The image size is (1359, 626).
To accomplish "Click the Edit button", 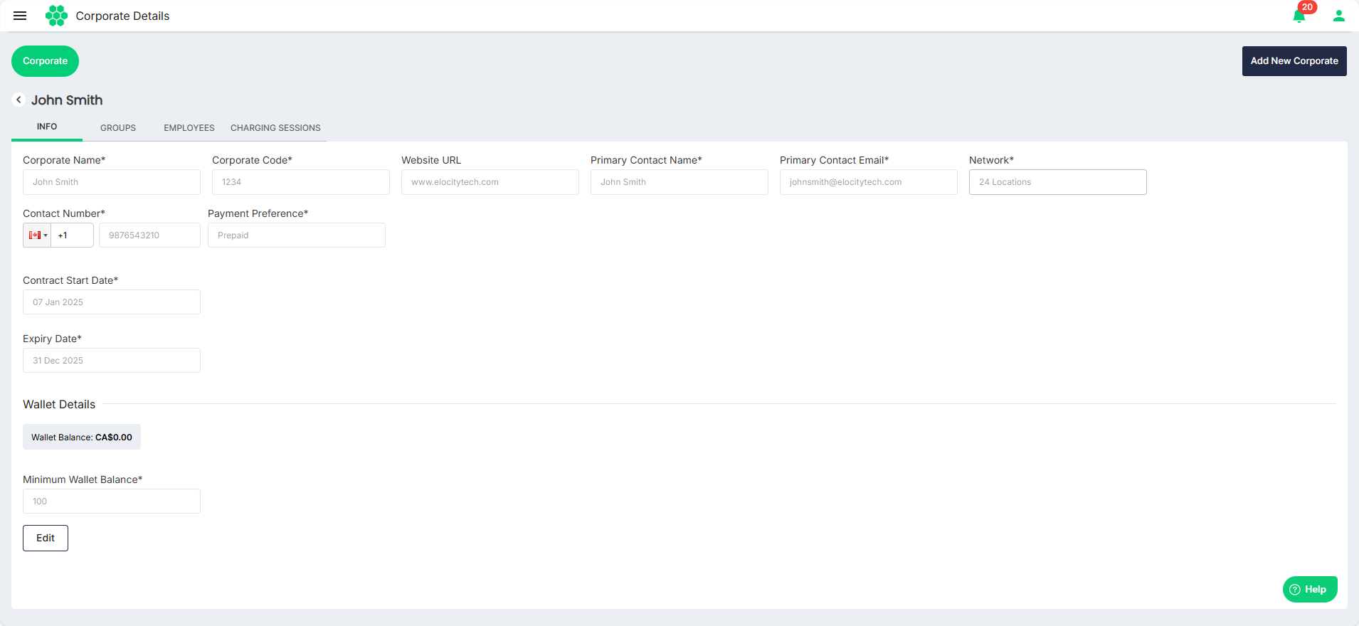I will tap(46, 538).
